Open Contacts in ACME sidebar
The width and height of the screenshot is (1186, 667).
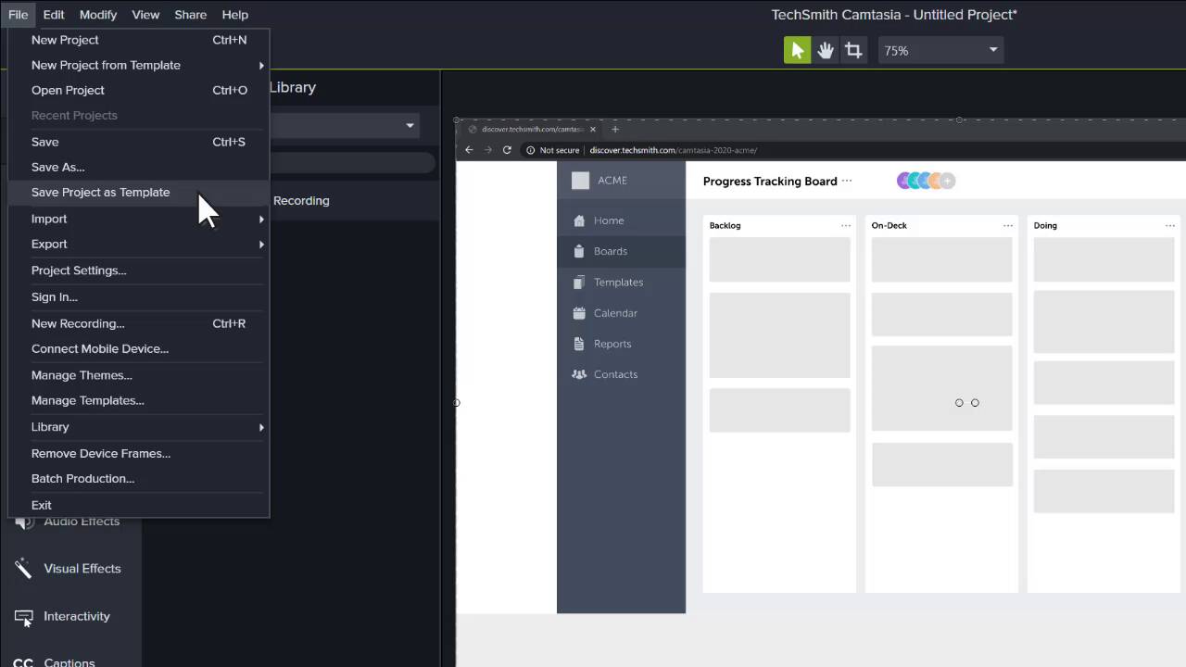click(x=621, y=374)
